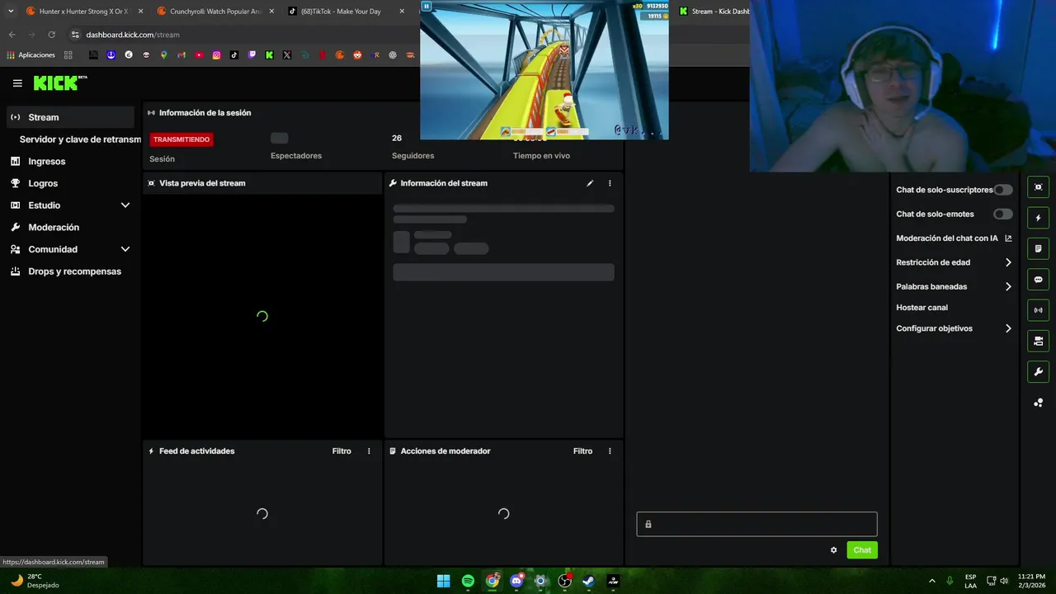
Task: Click the camera layout icon button
Action: pyautogui.click(x=1038, y=341)
